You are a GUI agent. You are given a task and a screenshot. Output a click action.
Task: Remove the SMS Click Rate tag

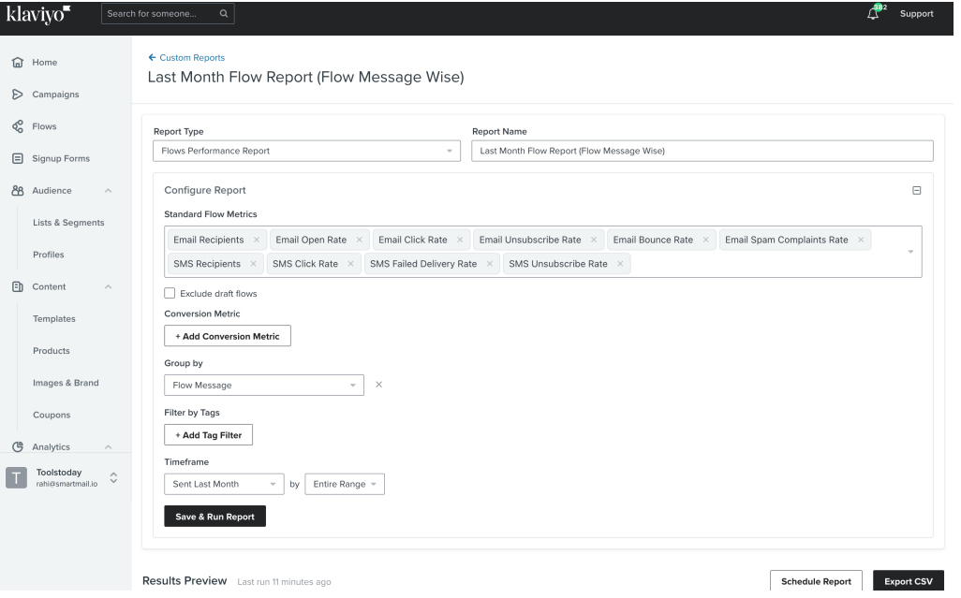coord(350,264)
